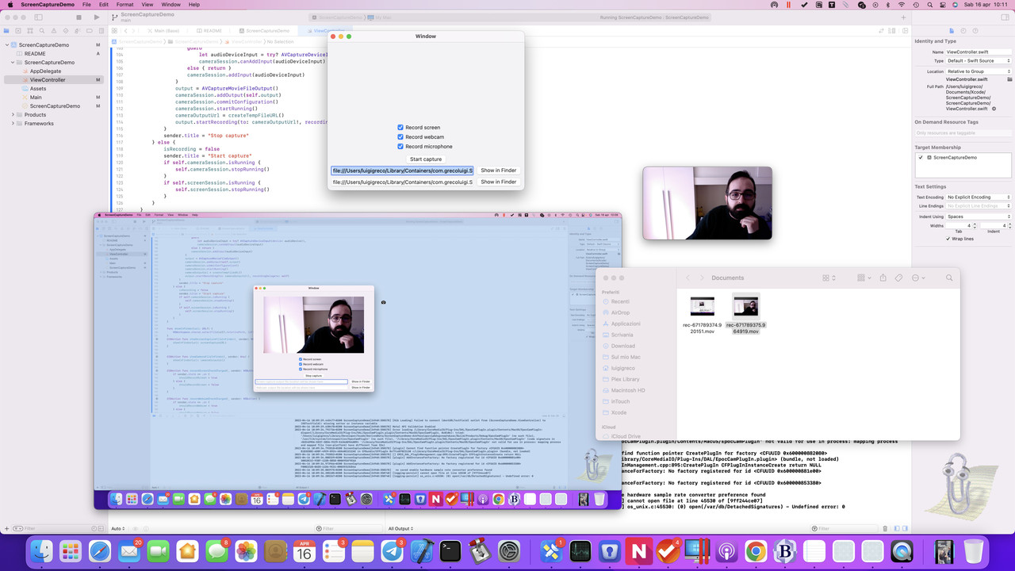1015x571 pixels.
Task: Click the Start capture button
Action: point(426,159)
